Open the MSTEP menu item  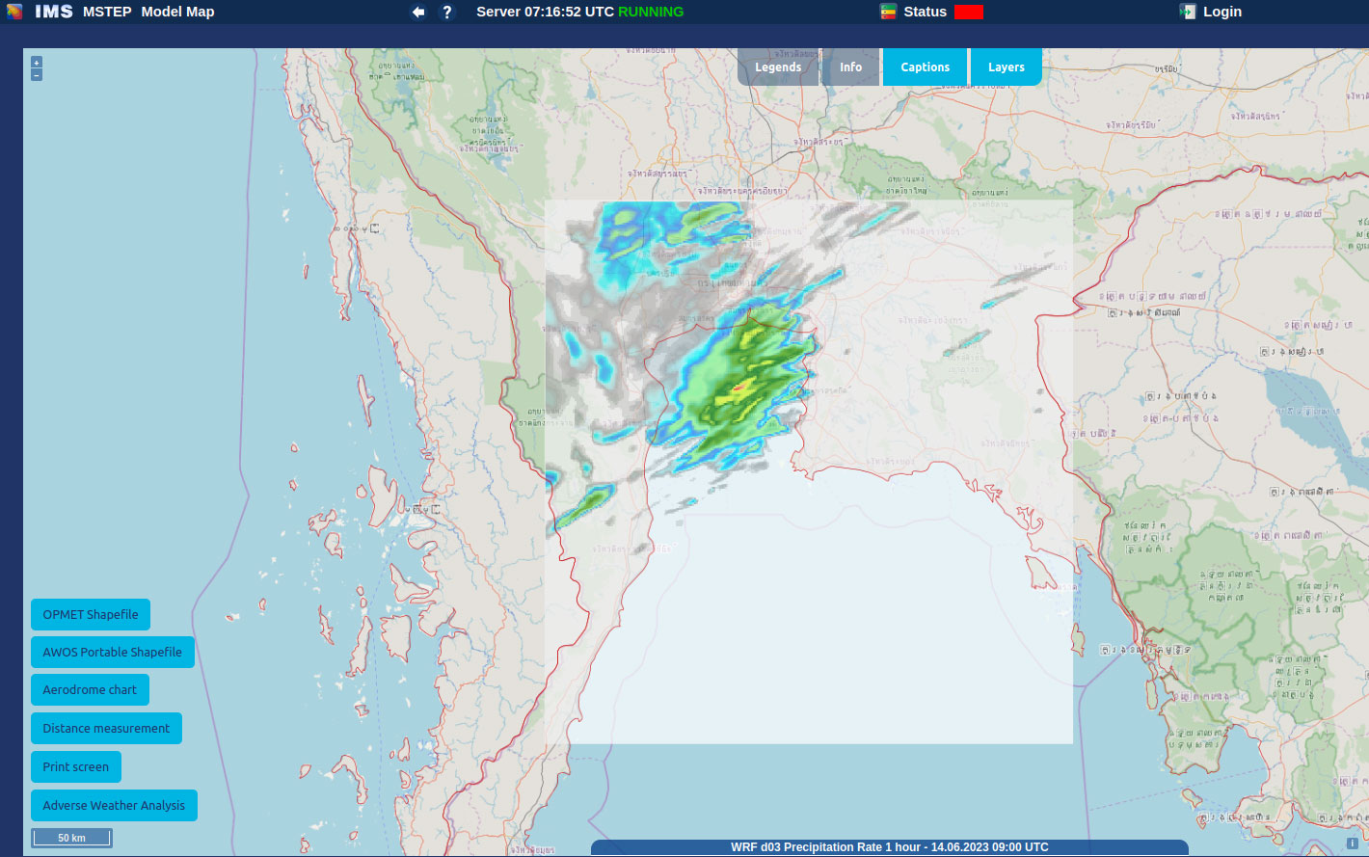click(x=107, y=12)
